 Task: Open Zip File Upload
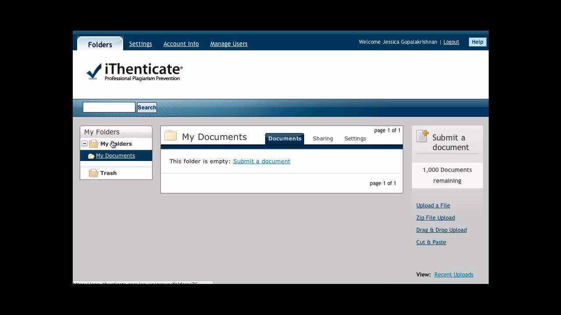(436, 218)
